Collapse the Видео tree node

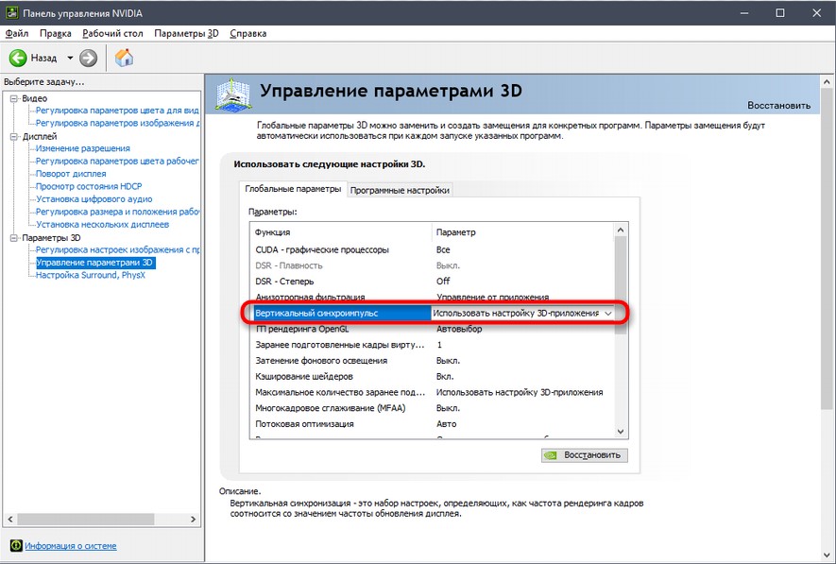click(14, 98)
